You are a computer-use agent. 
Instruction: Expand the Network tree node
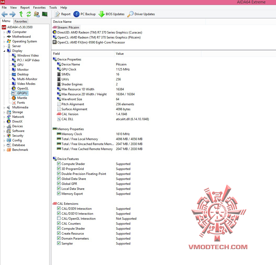point(4,117)
